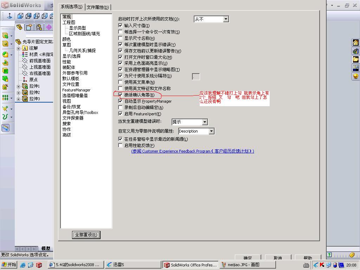The width and height of the screenshot is (360, 270).
Task: Open the 提示 rebuild error dropdown
Action: click(x=205, y=122)
